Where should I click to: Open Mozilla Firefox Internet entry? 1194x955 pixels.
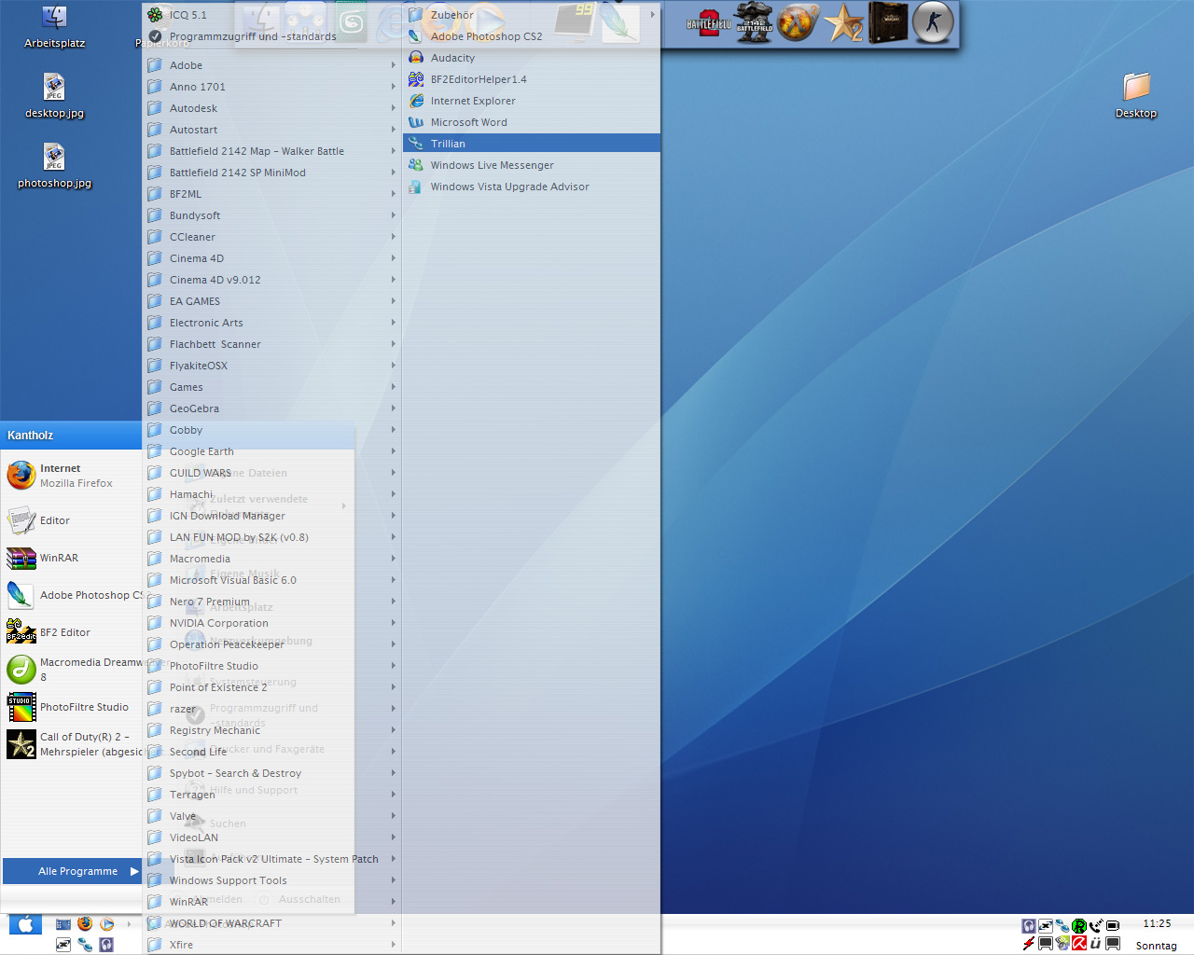pos(73,476)
